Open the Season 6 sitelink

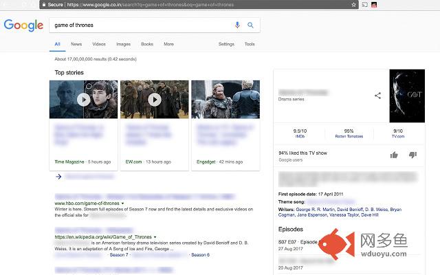(x=200, y=255)
